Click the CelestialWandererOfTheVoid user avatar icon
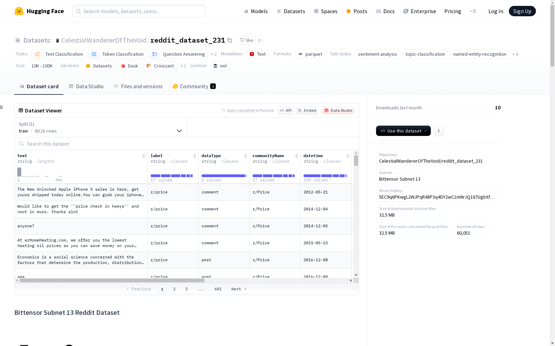This screenshot has width=555, height=346. pos(58,40)
